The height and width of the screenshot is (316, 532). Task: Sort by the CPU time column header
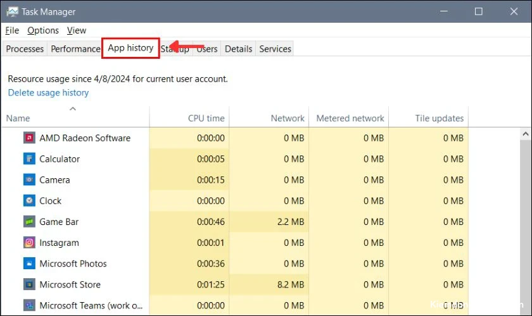click(189, 117)
